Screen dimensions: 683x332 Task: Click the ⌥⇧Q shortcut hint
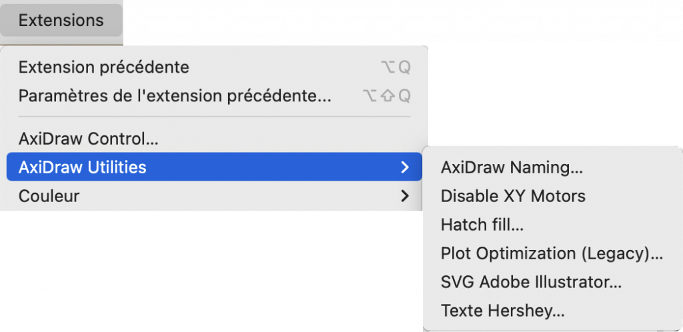click(x=387, y=96)
